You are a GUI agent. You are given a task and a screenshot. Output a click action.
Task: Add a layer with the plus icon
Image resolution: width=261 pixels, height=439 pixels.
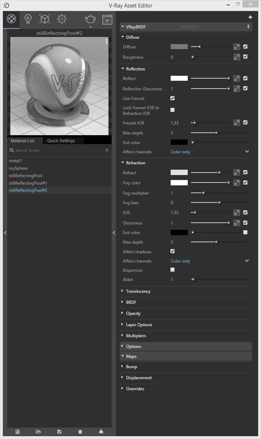pos(250,17)
